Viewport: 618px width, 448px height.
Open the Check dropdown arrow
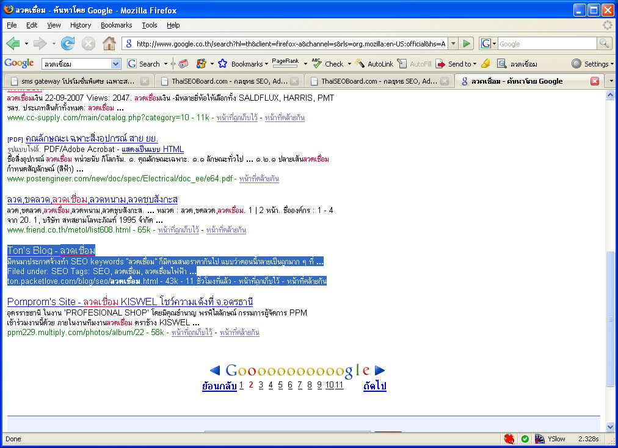349,64
